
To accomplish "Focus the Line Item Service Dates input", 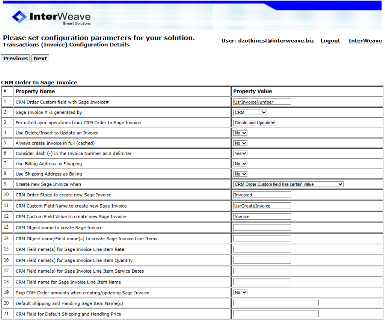I will pos(262,271).
